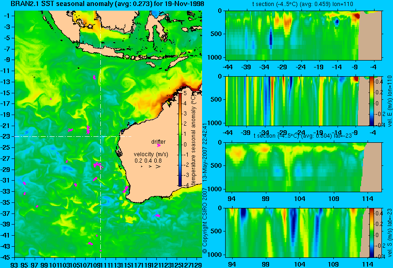Click the eastward velocity color scale at lon=110

click(x=371, y=101)
